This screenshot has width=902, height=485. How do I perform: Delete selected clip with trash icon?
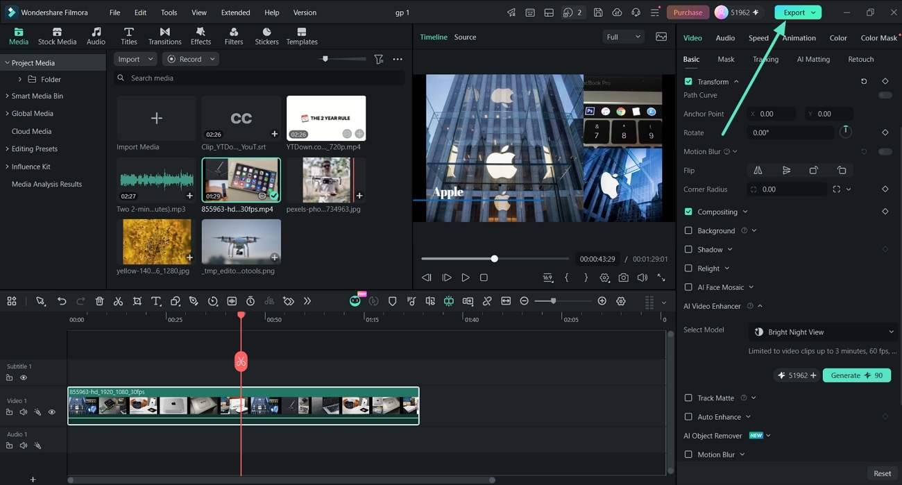click(99, 301)
